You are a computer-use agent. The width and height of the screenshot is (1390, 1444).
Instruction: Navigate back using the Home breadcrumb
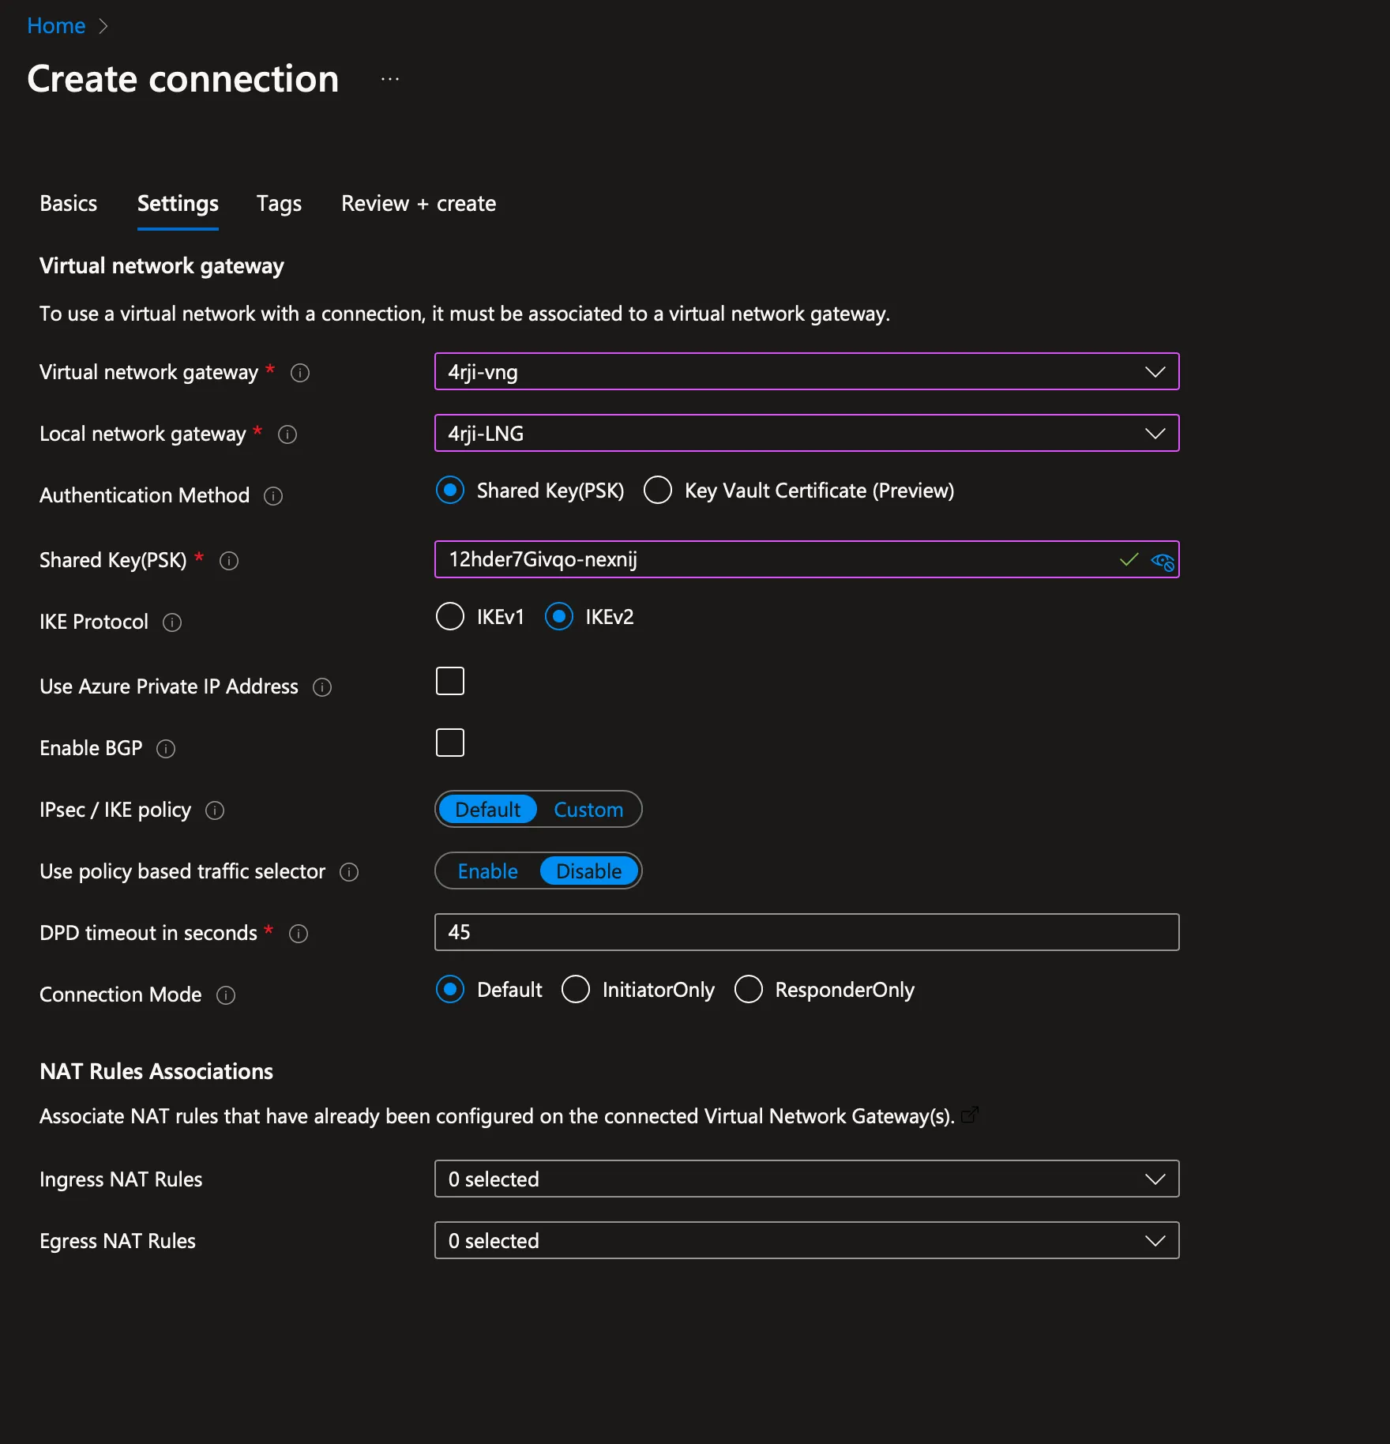(56, 25)
